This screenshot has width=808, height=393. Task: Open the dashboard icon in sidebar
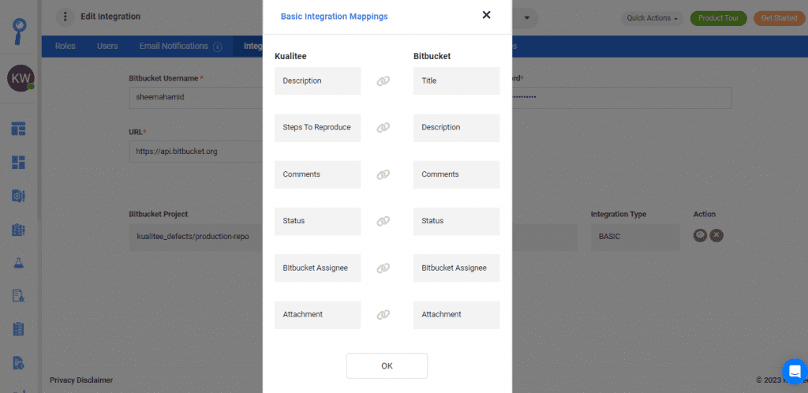click(19, 129)
